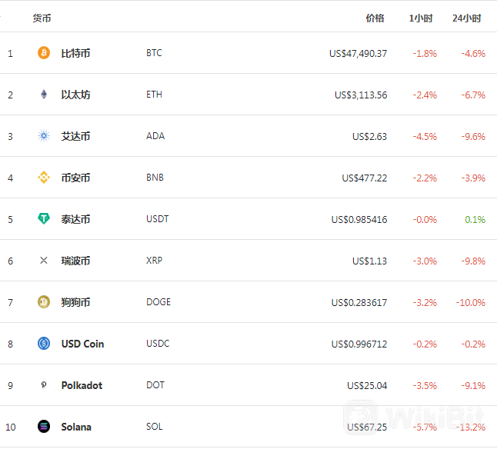
Task: Click the Bitcoin orange coin icon
Action: click(x=44, y=53)
